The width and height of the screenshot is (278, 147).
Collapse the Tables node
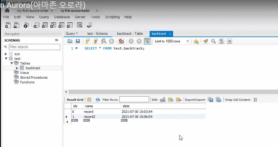click(x=12, y=63)
